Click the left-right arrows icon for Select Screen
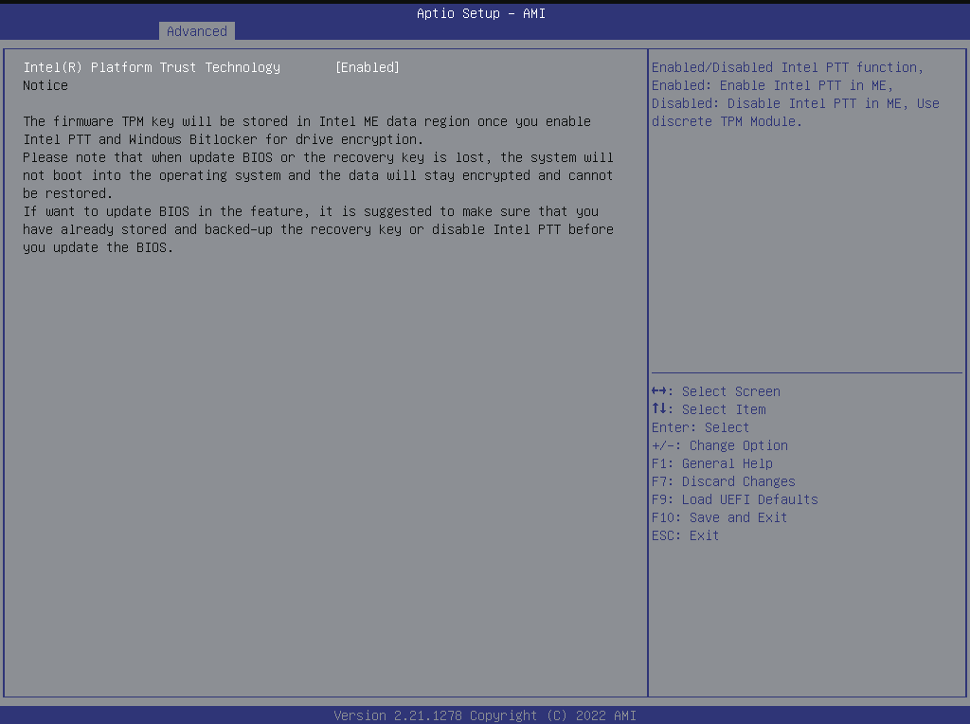This screenshot has height=724, width=970. pyautogui.click(x=662, y=391)
